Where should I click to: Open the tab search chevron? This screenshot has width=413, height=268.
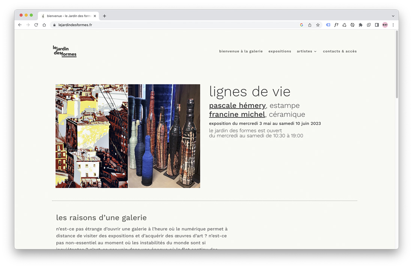pyautogui.click(x=393, y=16)
